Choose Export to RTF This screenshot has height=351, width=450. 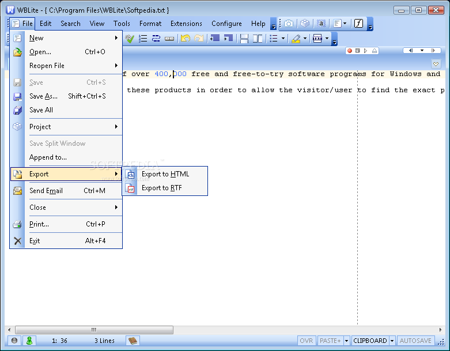[x=165, y=188]
